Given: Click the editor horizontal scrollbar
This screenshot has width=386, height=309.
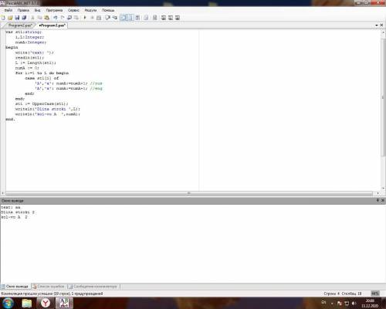Looking at the screenshot, I should coord(189,193).
